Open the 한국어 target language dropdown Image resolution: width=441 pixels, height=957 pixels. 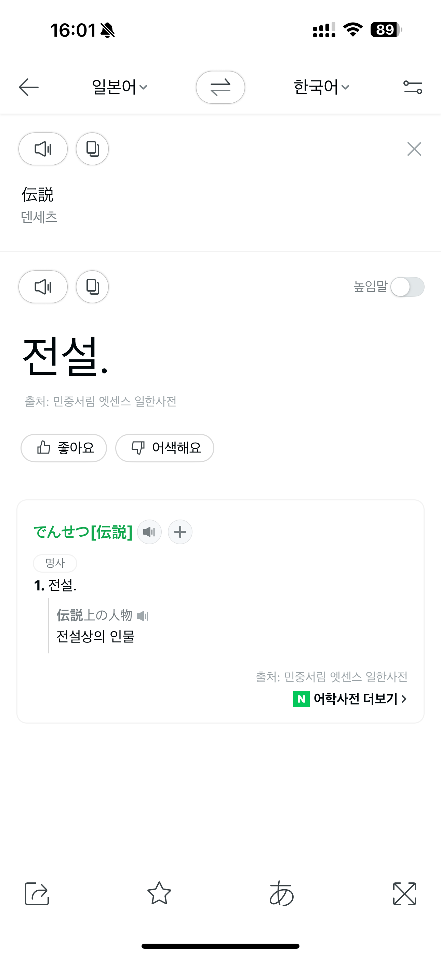[321, 87]
